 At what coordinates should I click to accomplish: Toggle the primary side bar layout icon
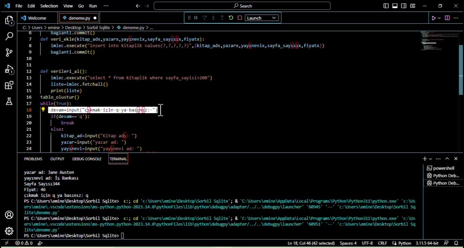[386, 6]
